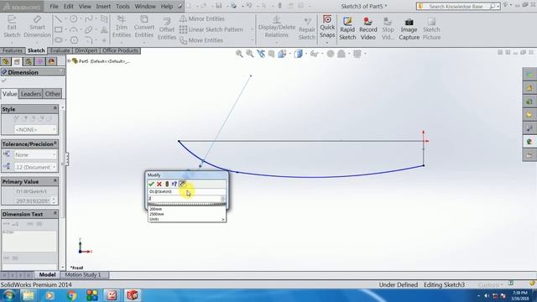Select the Line sketch tool
This screenshot has height=302, width=537.
pos(59,18)
